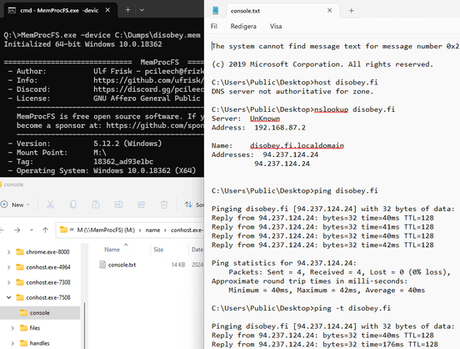
Task: Expand the handles folder in the tree
Action: [x=12, y=343]
